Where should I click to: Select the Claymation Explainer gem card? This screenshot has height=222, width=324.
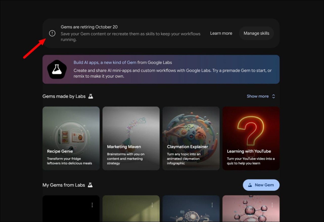point(191,138)
